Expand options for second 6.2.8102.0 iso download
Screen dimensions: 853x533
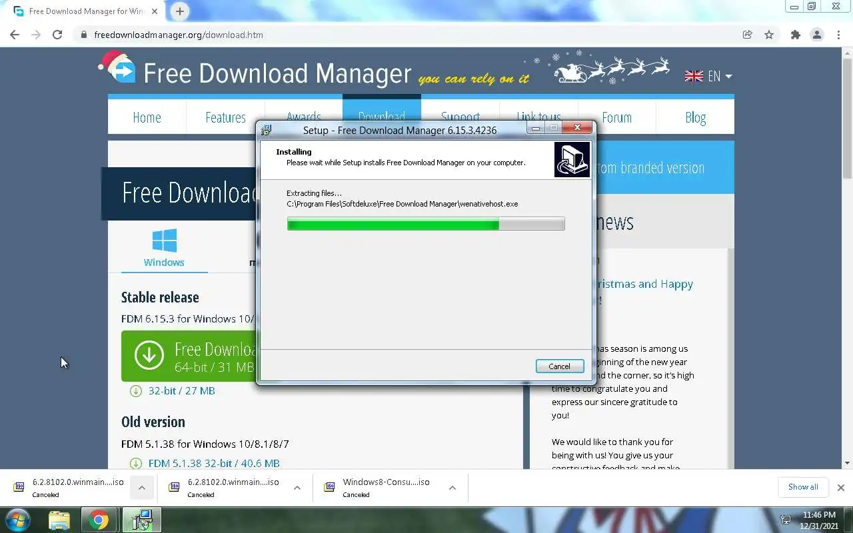tap(297, 488)
